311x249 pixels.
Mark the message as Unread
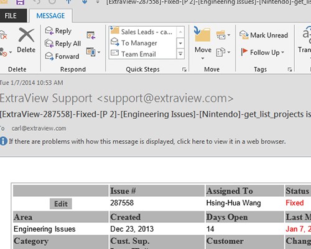[x=264, y=35]
